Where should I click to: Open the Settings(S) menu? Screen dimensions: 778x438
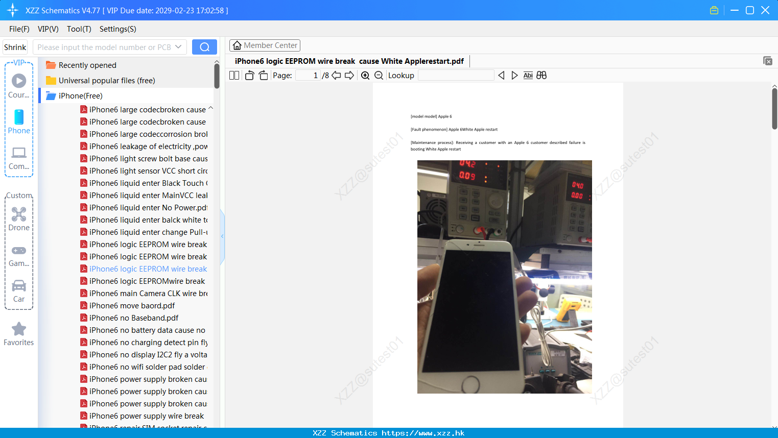pyautogui.click(x=118, y=29)
